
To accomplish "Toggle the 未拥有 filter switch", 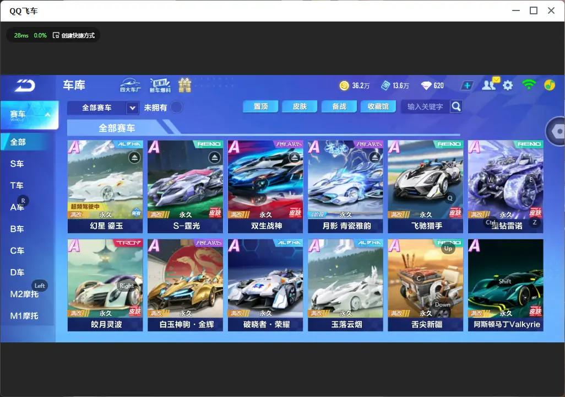I will 177,107.
